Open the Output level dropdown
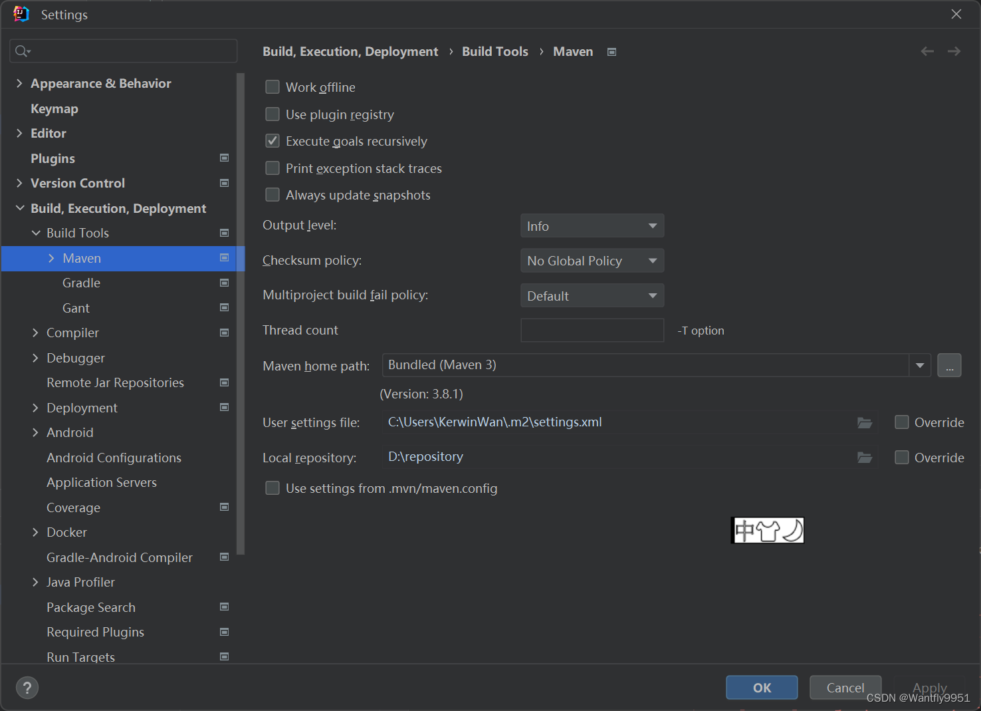The image size is (981, 711). click(592, 226)
